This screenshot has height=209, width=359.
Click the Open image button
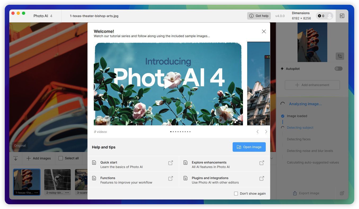click(x=249, y=147)
